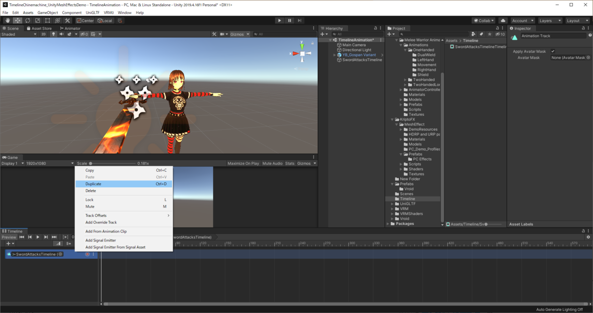Play the timeline
Viewport: 593px width, 313px height.
tap(38, 237)
